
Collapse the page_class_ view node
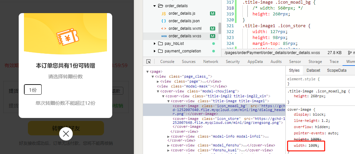(x=153, y=76)
